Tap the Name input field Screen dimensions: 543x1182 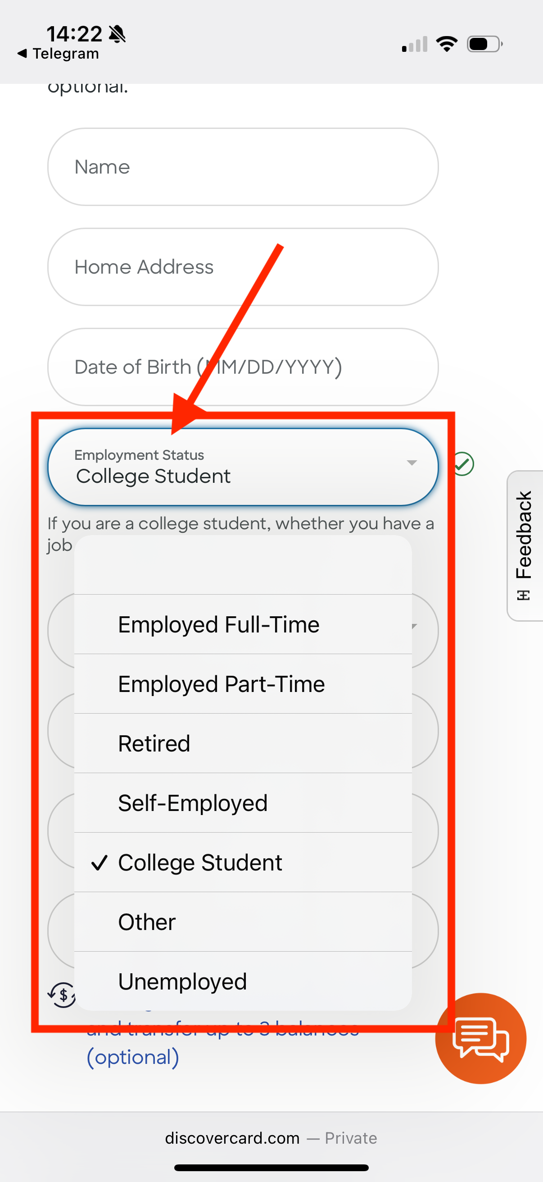click(243, 167)
